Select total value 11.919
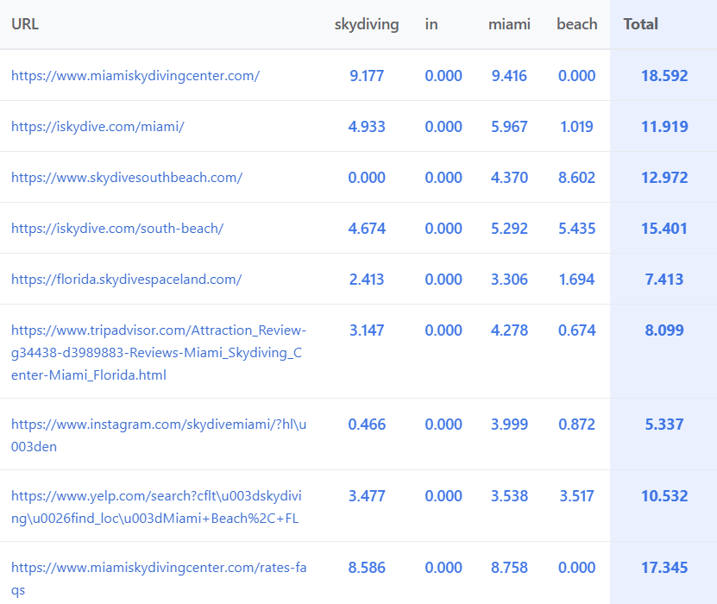The image size is (717, 604). click(664, 126)
